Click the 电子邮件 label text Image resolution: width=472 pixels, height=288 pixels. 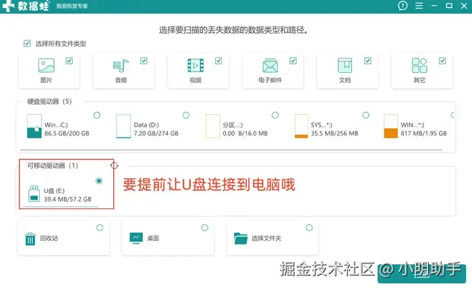point(270,80)
